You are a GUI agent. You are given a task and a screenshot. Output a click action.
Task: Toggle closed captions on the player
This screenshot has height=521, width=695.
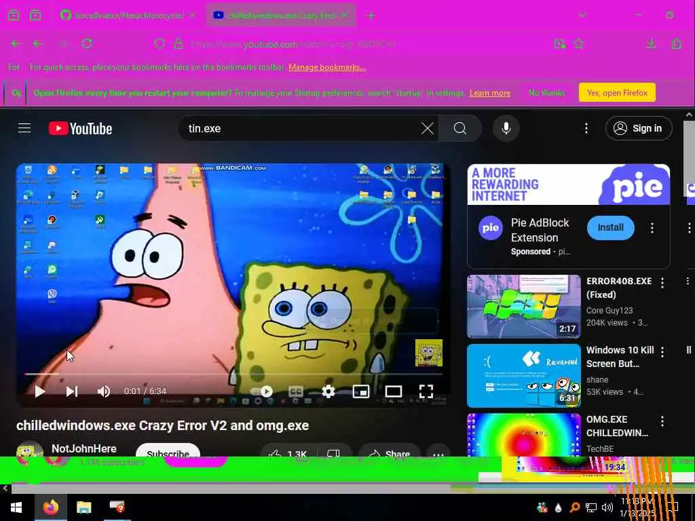pyautogui.click(x=296, y=391)
